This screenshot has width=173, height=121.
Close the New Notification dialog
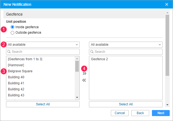coord(167,4)
